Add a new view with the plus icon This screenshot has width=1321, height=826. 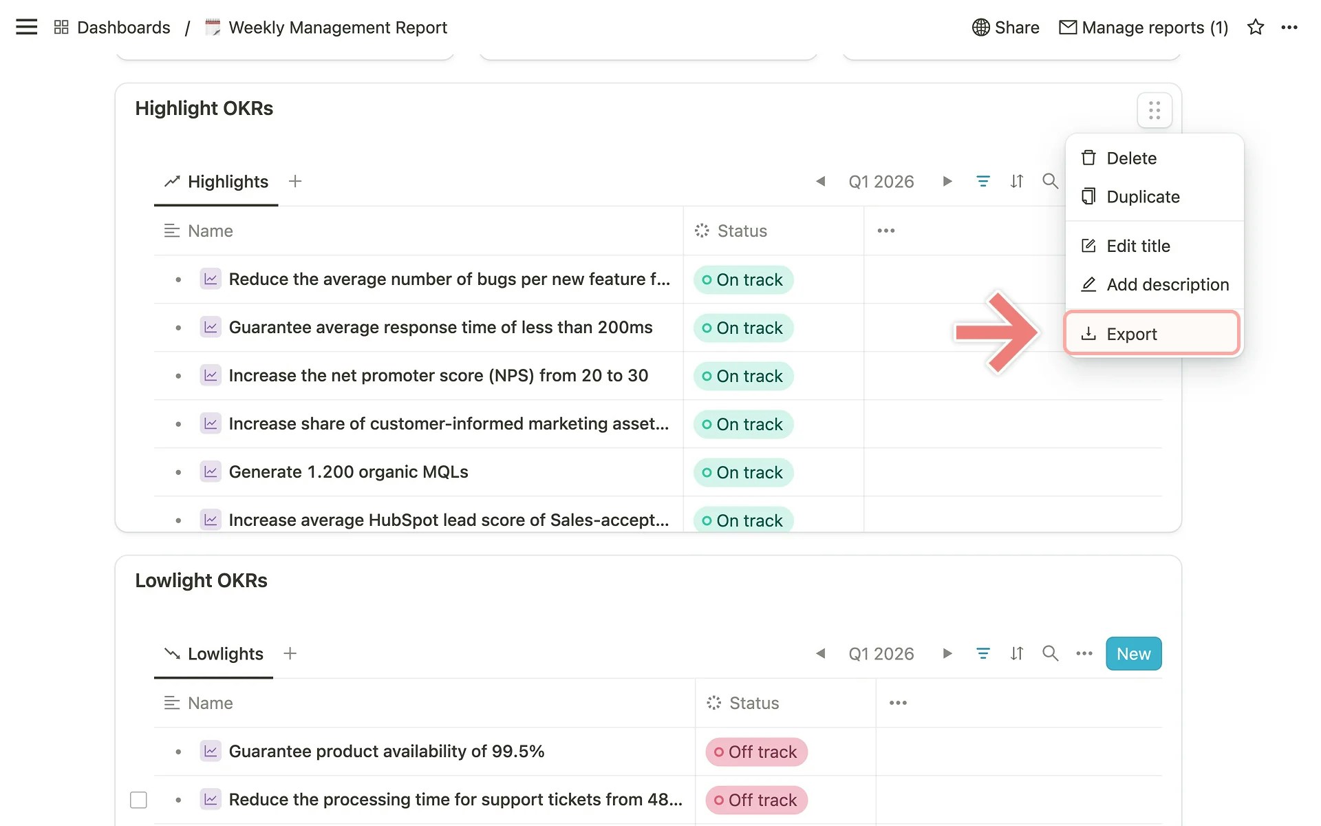pos(294,181)
